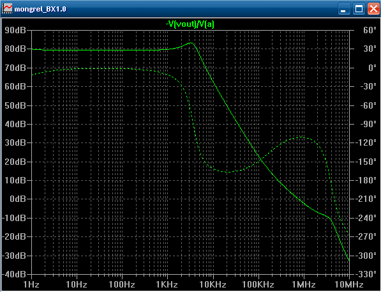Click the 0dB left axis label

(17, 199)
